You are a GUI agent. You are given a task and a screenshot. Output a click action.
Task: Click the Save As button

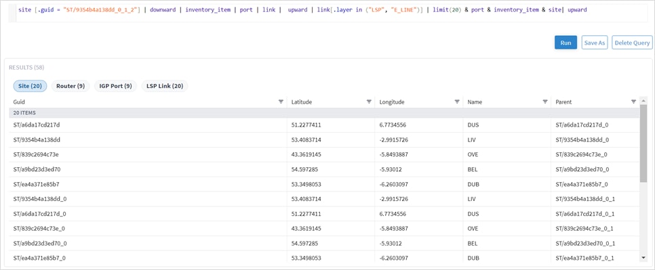[595, 43]
